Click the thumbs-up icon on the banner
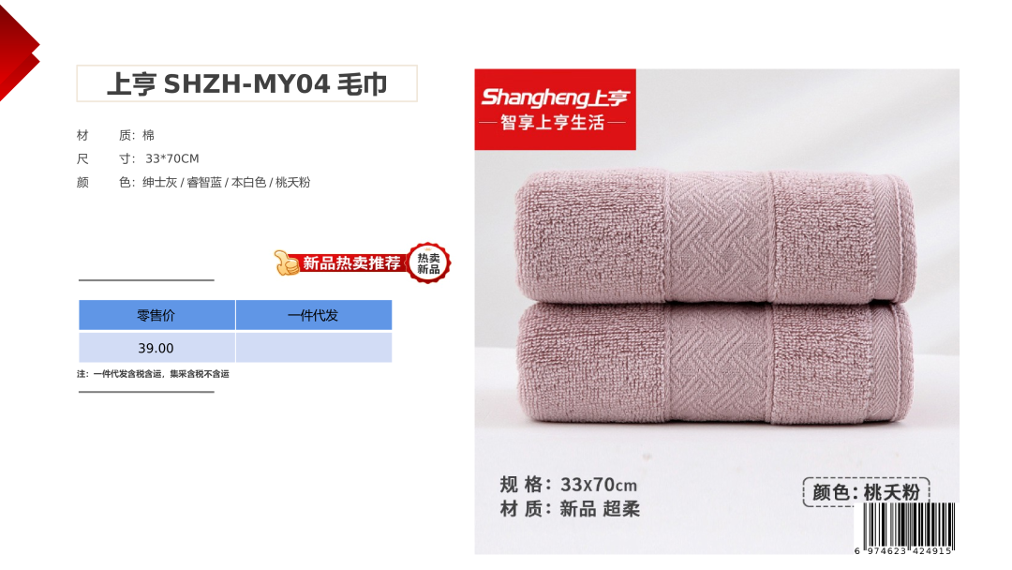Screen dimensions: 1012x570 click(286, 262)
